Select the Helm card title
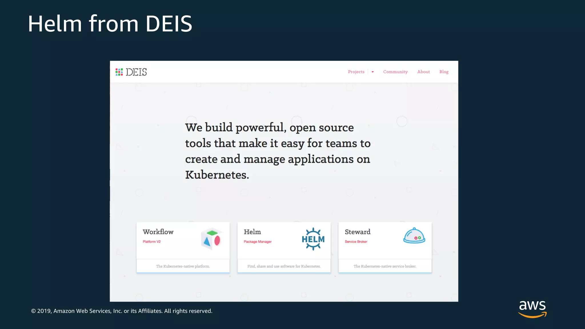This screenshot has height=329, width=585. (x=252, y=232)
